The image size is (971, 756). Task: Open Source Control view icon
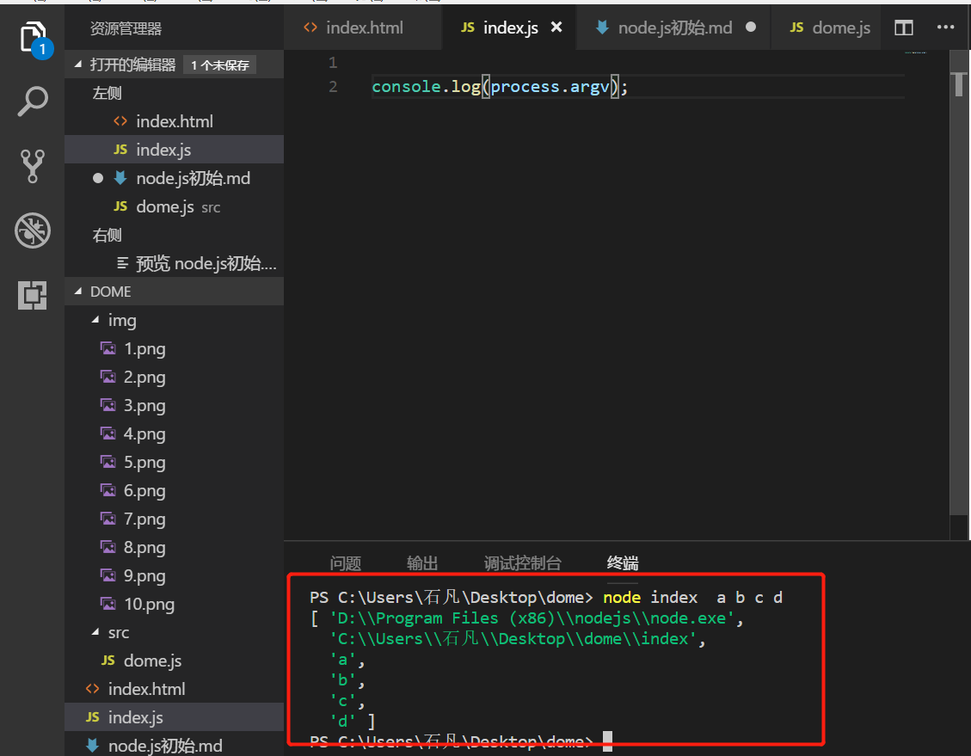[33, 166]
